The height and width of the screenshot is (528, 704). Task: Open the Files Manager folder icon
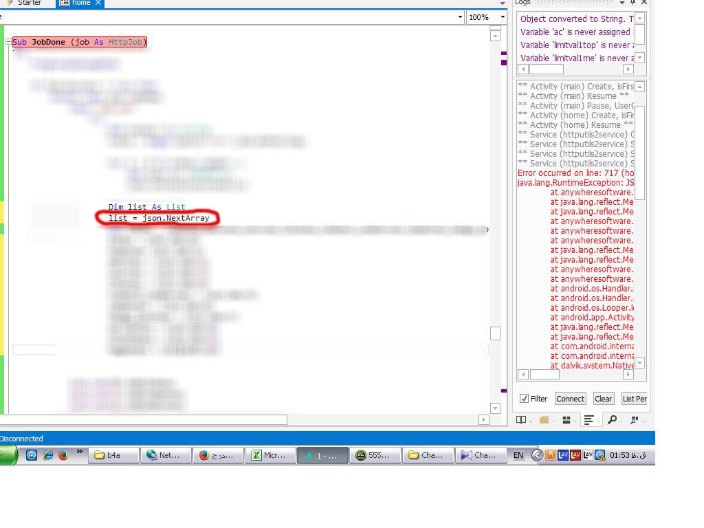coord(544,420)
